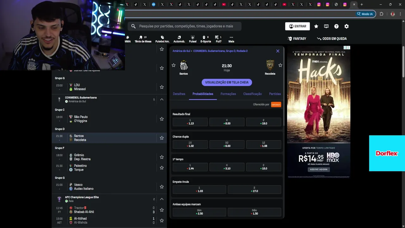The height and width of the screenshot is (228, 405).
Task: Collapse the CONMEBOL Sudamericana league section
Action: point(162,99)
